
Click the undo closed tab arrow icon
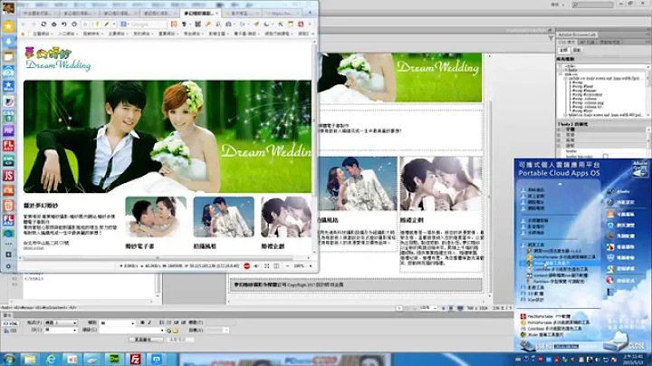[x=64, y=24]
